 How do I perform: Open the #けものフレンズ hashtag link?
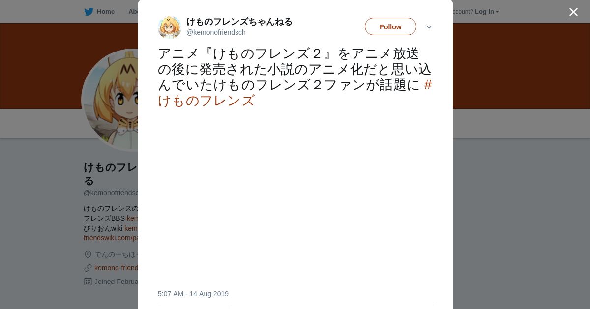[x=295, y=93]
